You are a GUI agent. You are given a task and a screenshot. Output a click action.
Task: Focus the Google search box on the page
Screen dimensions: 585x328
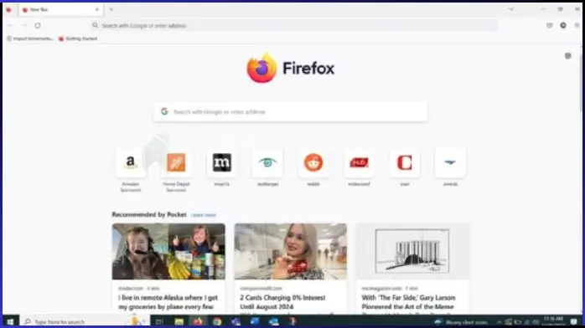[x=290, y=111]
